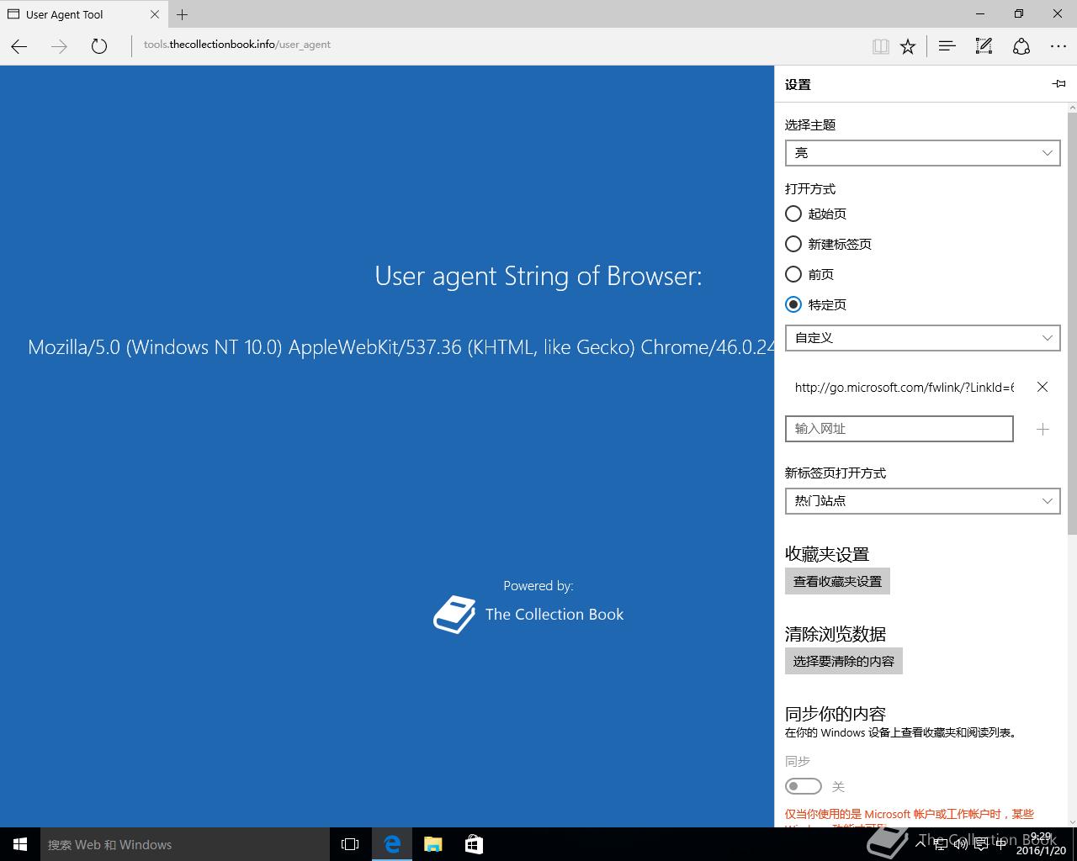Open File Explorer from the taskbar
This screenshot has width=1077, height=861.
[433, 844]
